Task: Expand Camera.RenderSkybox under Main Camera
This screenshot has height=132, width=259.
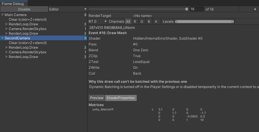Action: (x=7, y=29)
